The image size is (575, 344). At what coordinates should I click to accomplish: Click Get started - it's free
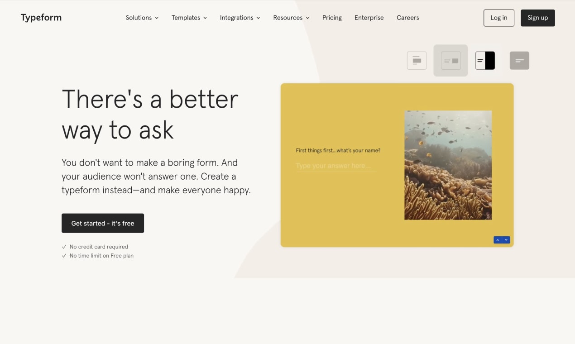[103, 223]
